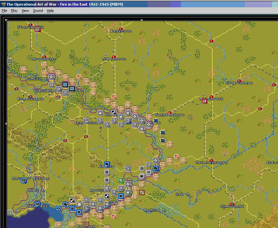Select the MP unit east of Shakhty
278x228 pixels.
pyautogui.click(x=128, y=168)
